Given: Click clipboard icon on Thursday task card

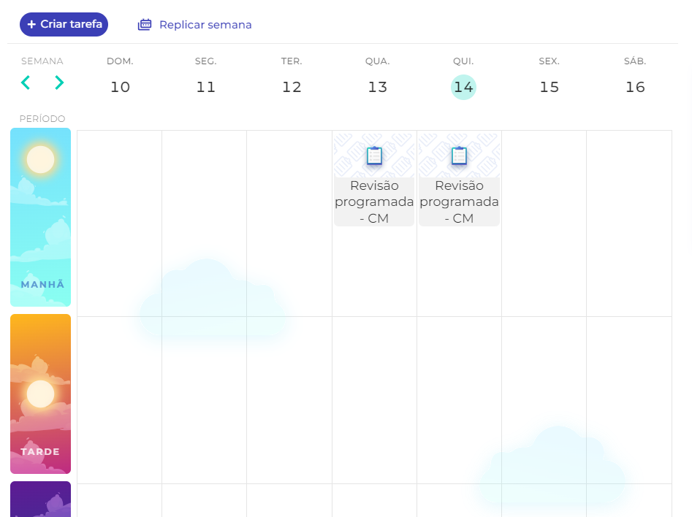Looking at the screenshot, I should [x=459, y=156].
